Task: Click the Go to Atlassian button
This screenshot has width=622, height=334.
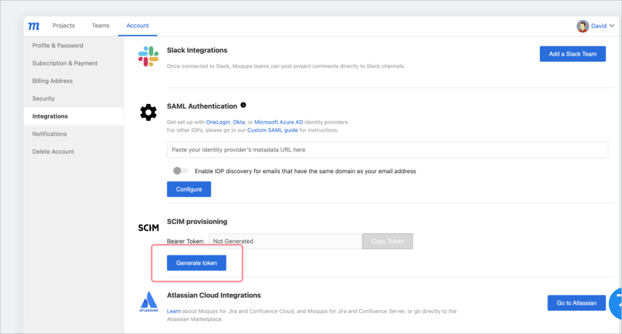Action: 576,303
